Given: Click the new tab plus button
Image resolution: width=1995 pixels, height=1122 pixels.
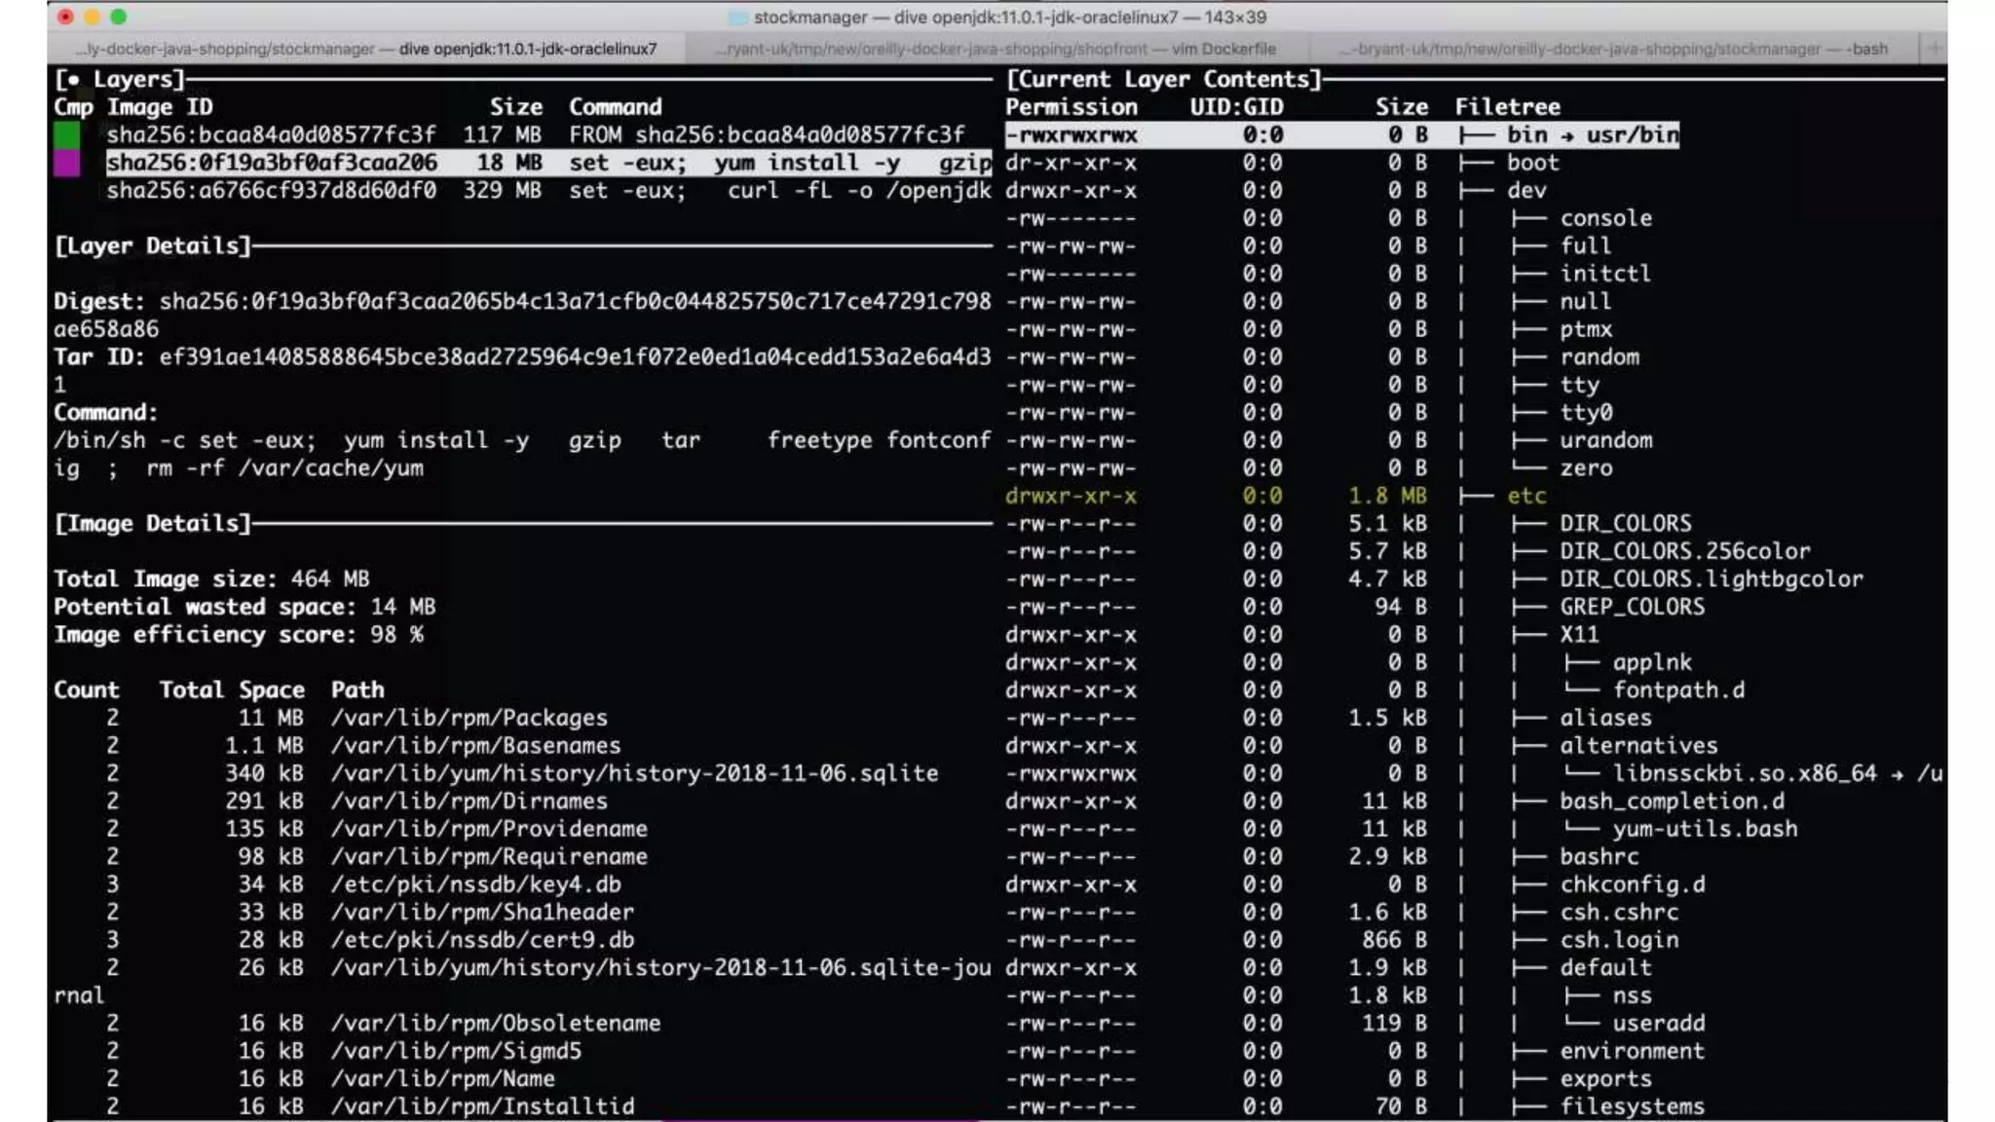Looking at the screenshot, I should (x=1934, y=48).
